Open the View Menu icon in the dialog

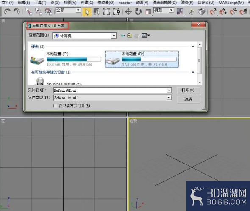(x=146, y=36)
